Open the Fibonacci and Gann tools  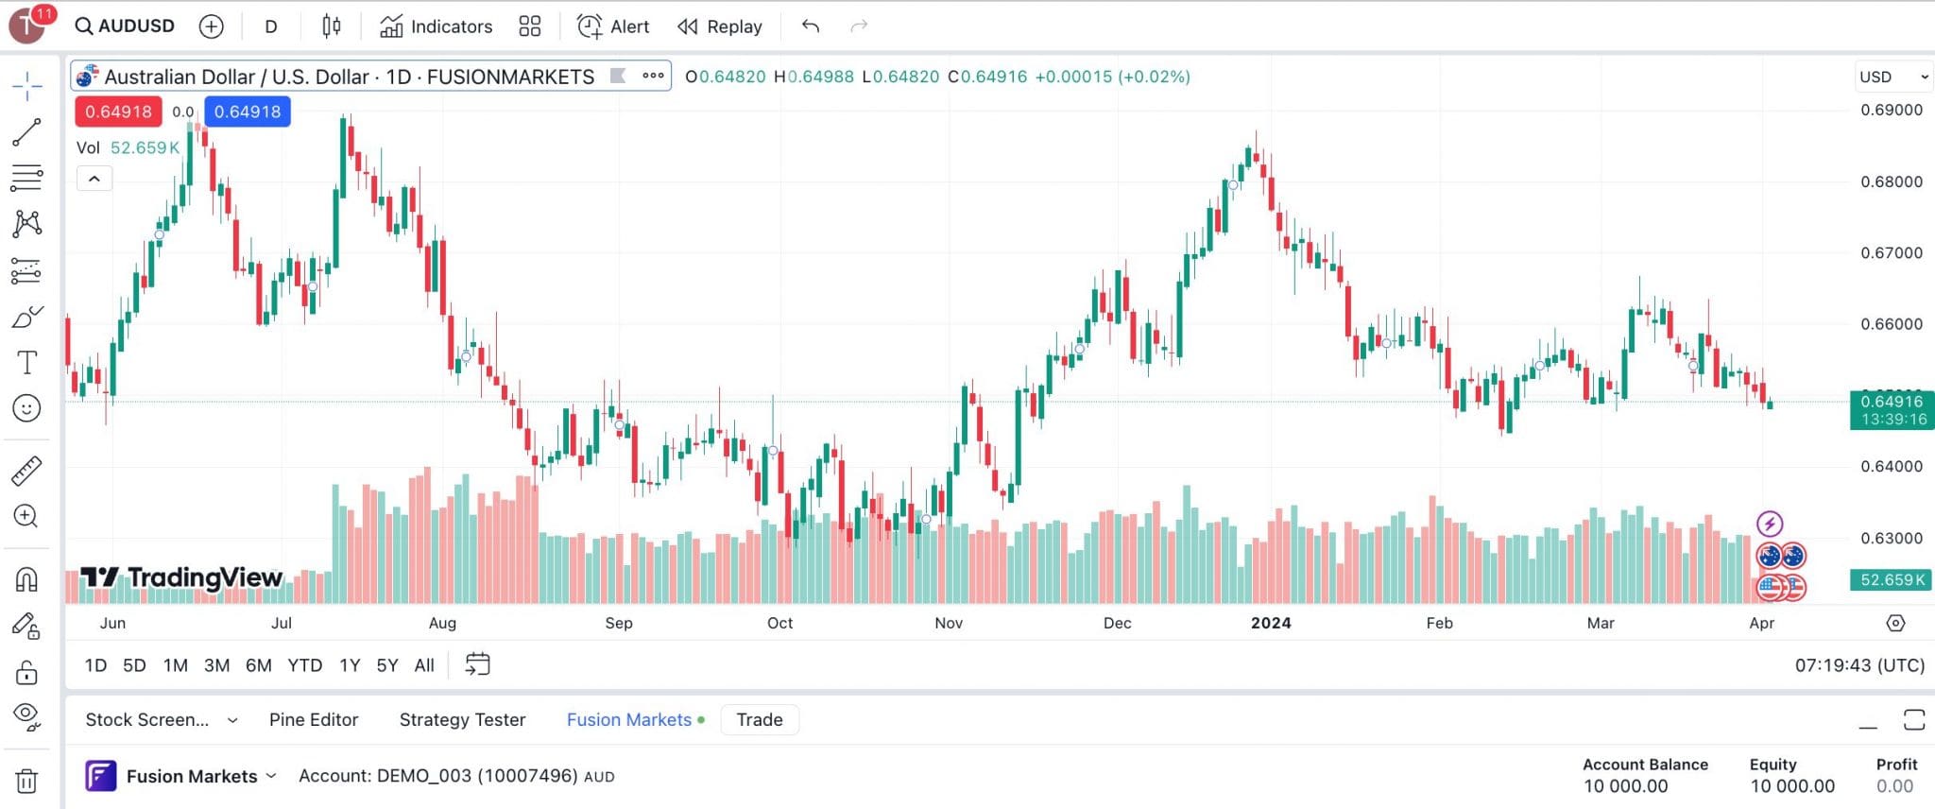pos(26,178)
